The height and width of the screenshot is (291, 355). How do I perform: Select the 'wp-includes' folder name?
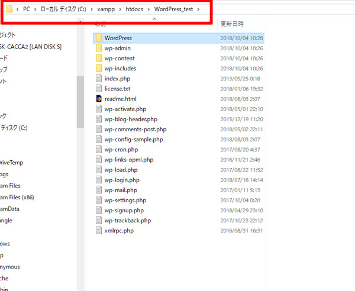[x=120, y=69]
